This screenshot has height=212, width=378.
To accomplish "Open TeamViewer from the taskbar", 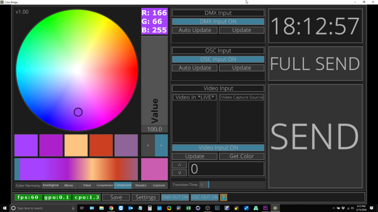I will (x=121, y=208).
